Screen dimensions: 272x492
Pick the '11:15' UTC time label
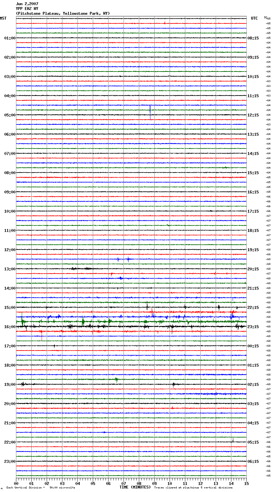click(253, 96)
